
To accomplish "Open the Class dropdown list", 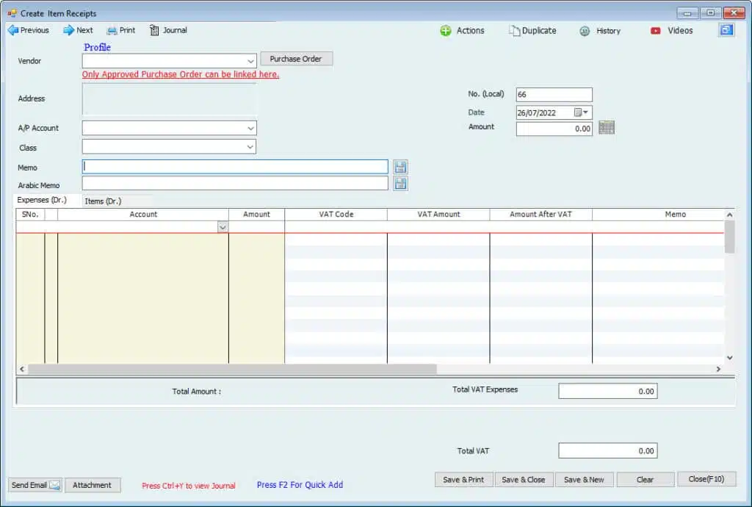I will pyautogui.click(x=250, y=147).
